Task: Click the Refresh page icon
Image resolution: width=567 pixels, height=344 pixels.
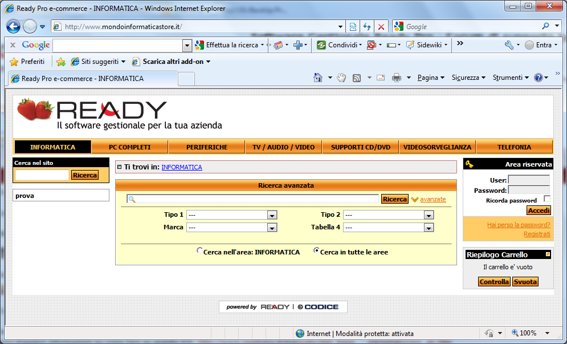Action: tap(367, 26)
